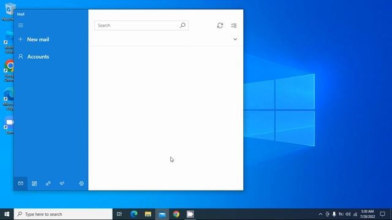Screen dimensions: 392x220
Task: Click the taskbar search box
Action: (x=63, y=215)
